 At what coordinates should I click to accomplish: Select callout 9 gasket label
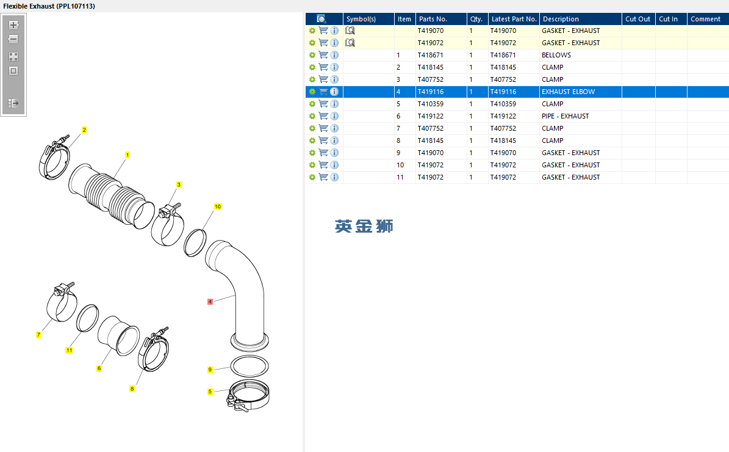[210, 370]
